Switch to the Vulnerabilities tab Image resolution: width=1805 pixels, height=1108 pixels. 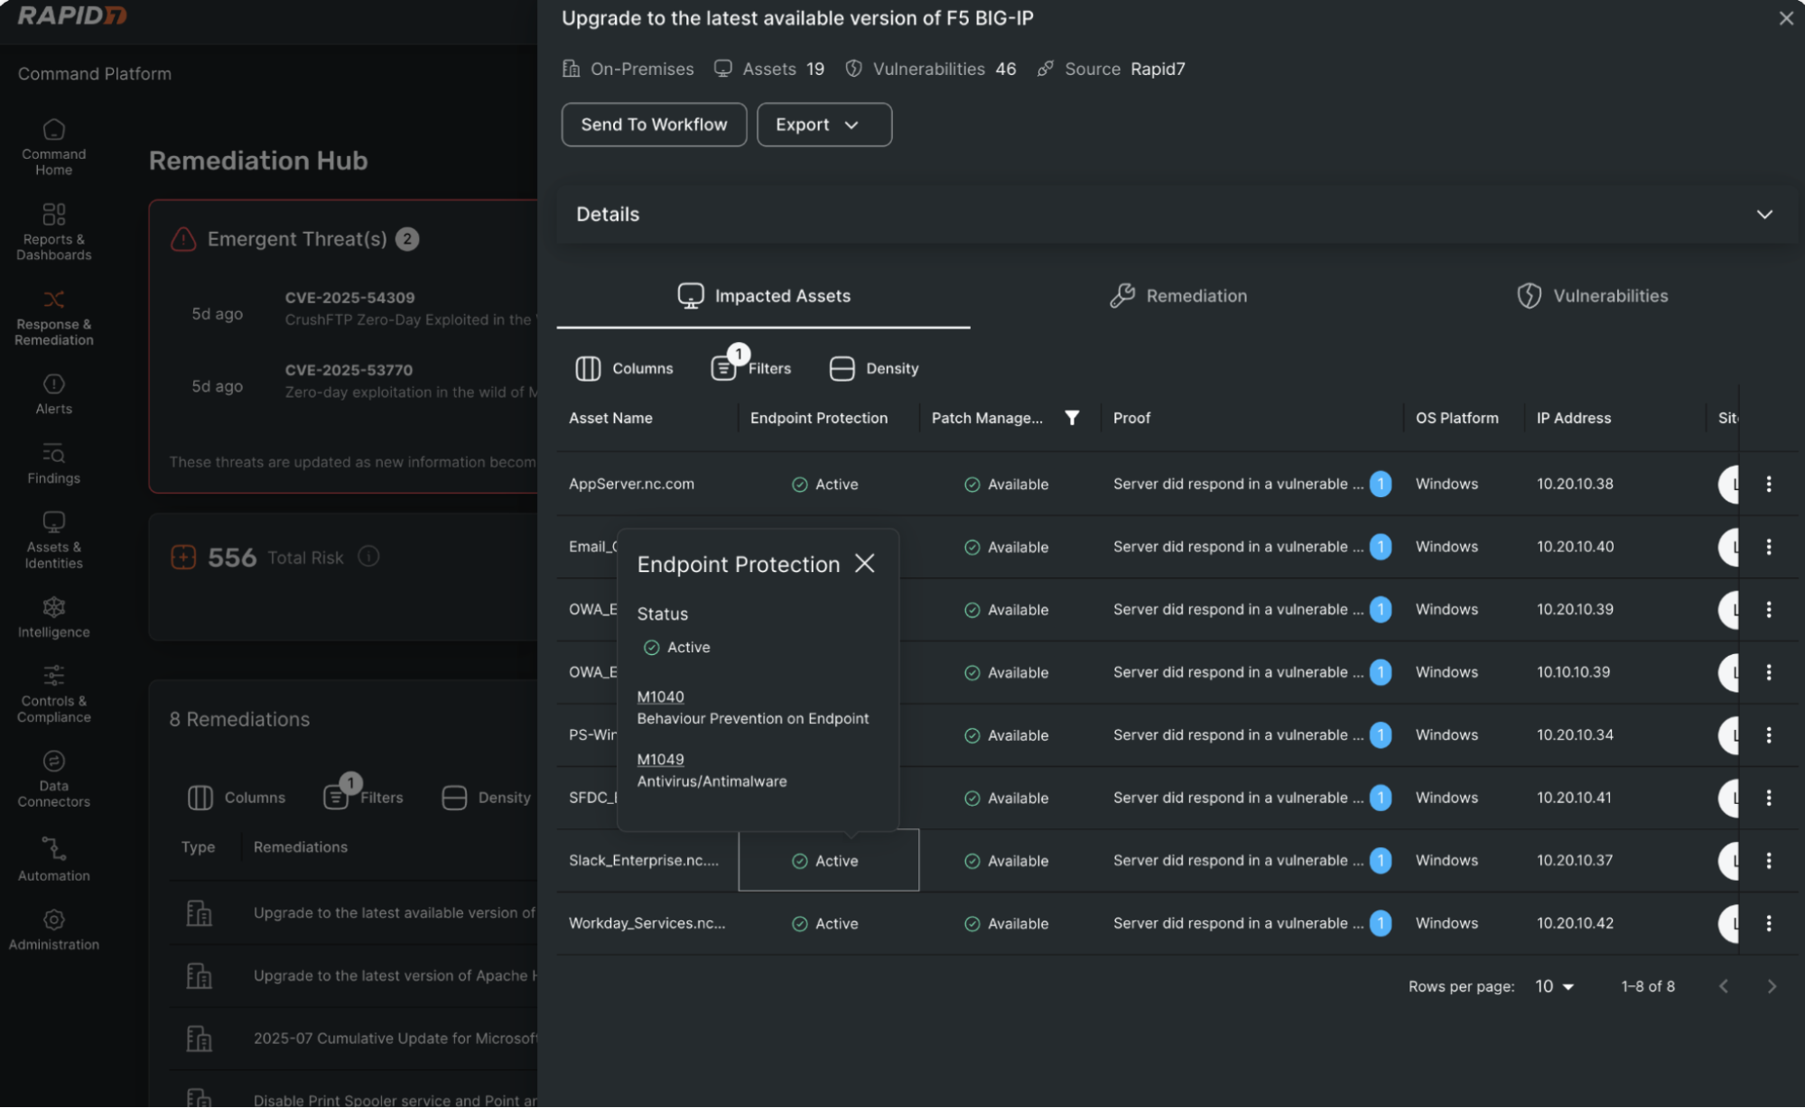(x=1592, y=296)
